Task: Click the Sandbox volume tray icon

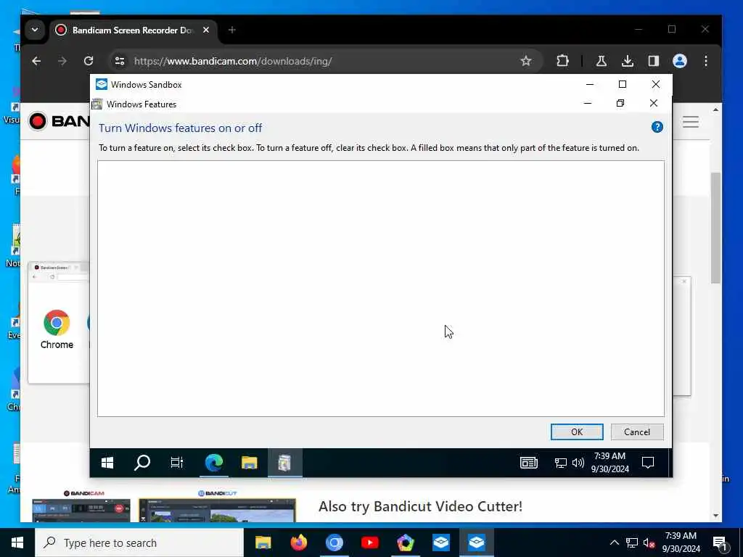Action: (578, 463)
